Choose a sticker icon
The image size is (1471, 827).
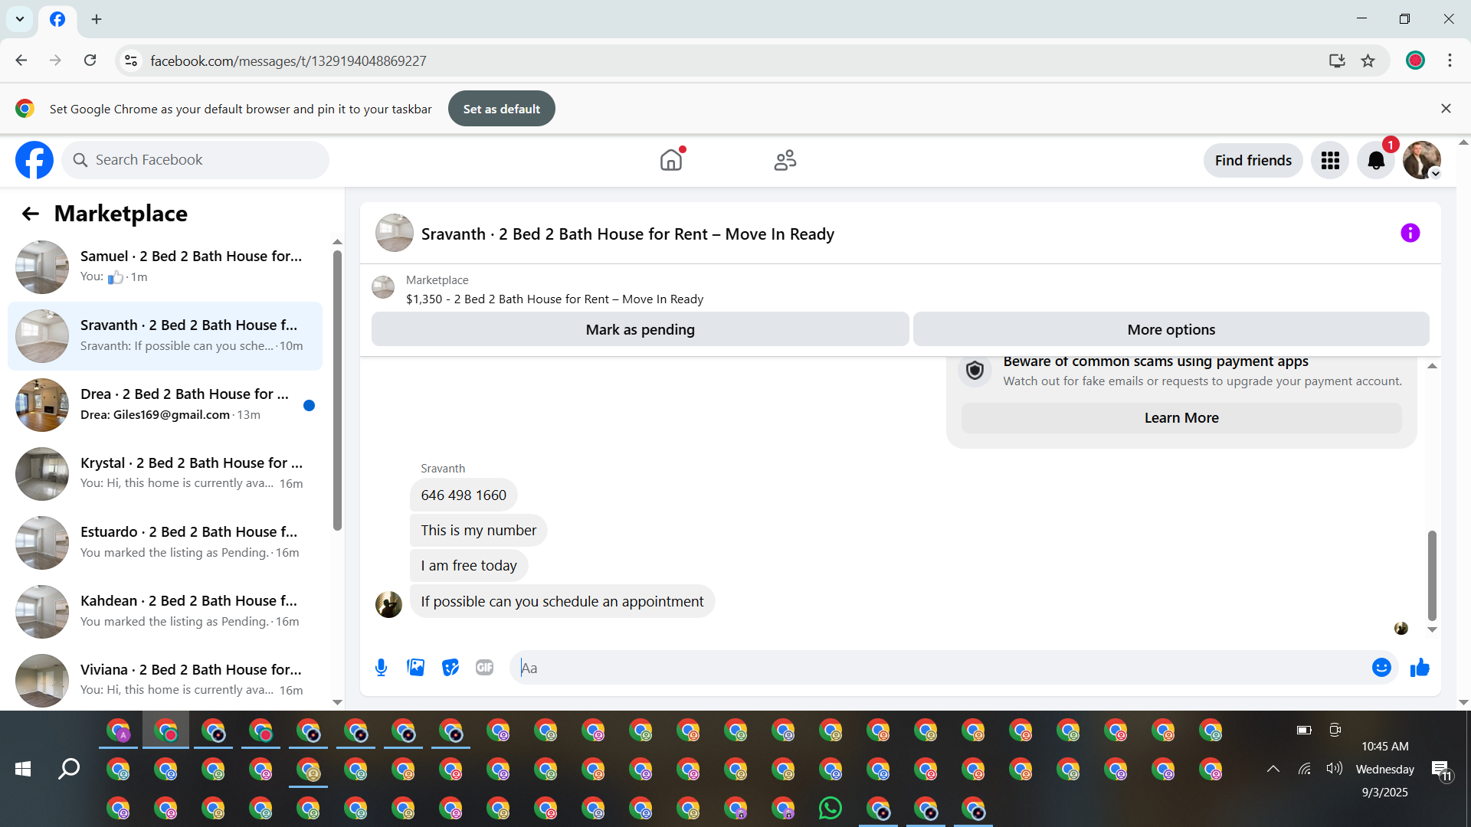[x=450, y=668]
